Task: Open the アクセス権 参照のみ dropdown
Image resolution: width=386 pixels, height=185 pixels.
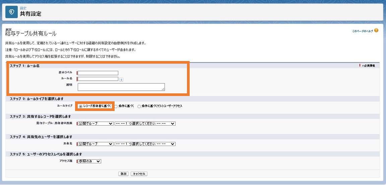Action: click(x=89, y=161)
